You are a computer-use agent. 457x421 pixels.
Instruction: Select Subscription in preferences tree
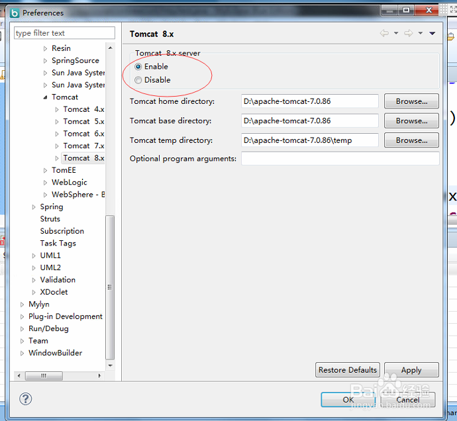pos(62,231)
